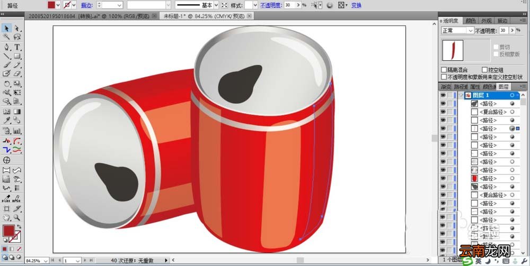Select the Eyedropper tool

(6, 121)
